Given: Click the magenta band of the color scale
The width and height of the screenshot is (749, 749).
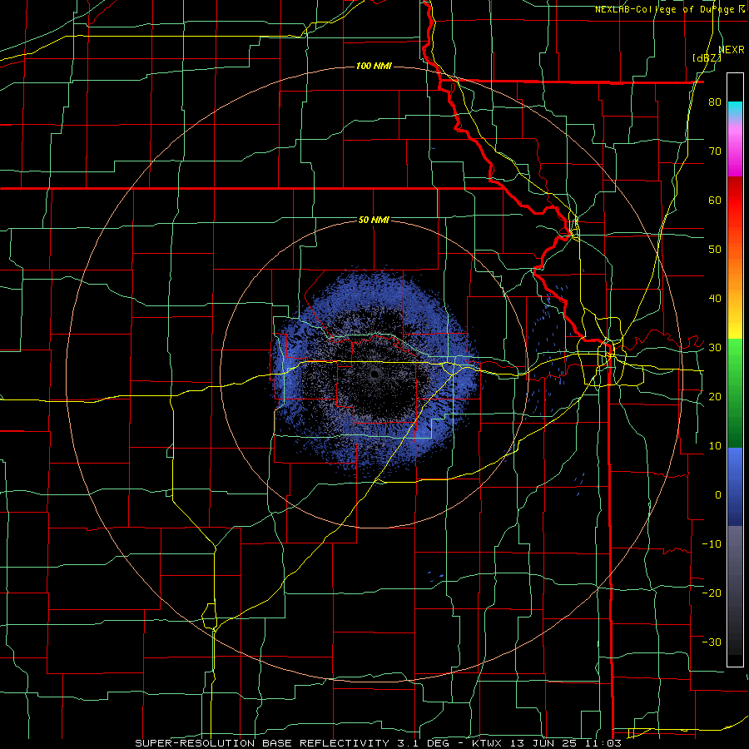Looking at the screenshot, I should [735, 151].
